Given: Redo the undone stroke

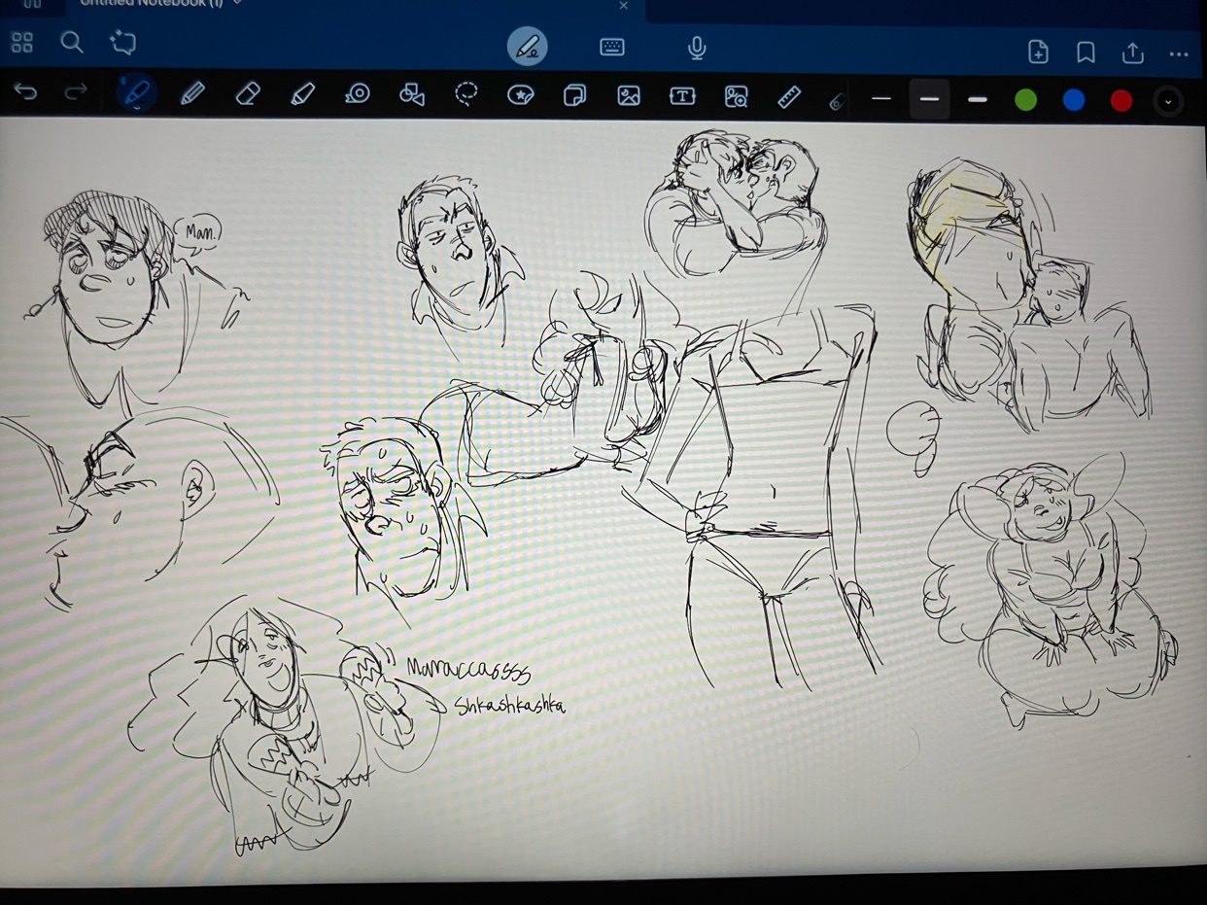Looking at the screenshot, I should pos(75,92).
